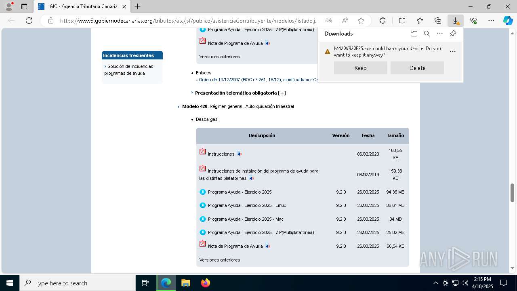Open Instrucciones de instalación del programa link

(x=259, y=175)
